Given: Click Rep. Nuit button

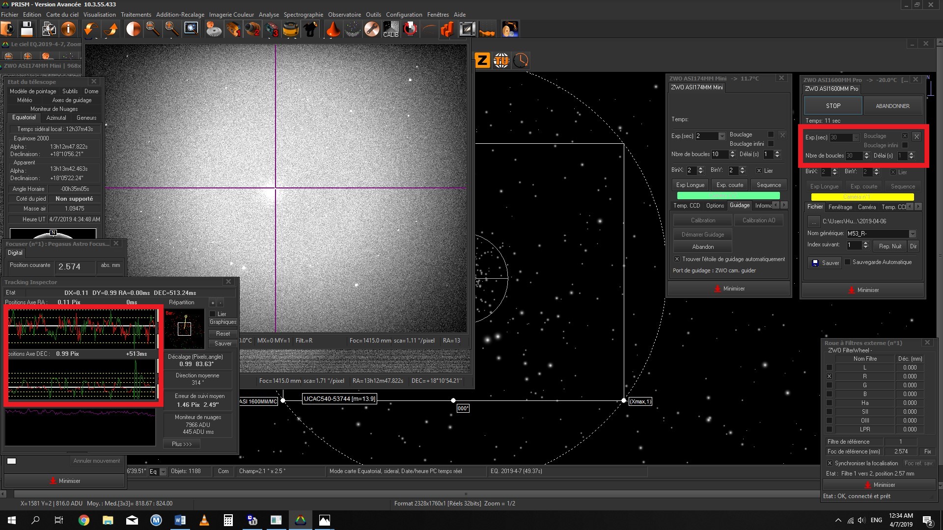Looking at the screenshot, I should (890, 246).
